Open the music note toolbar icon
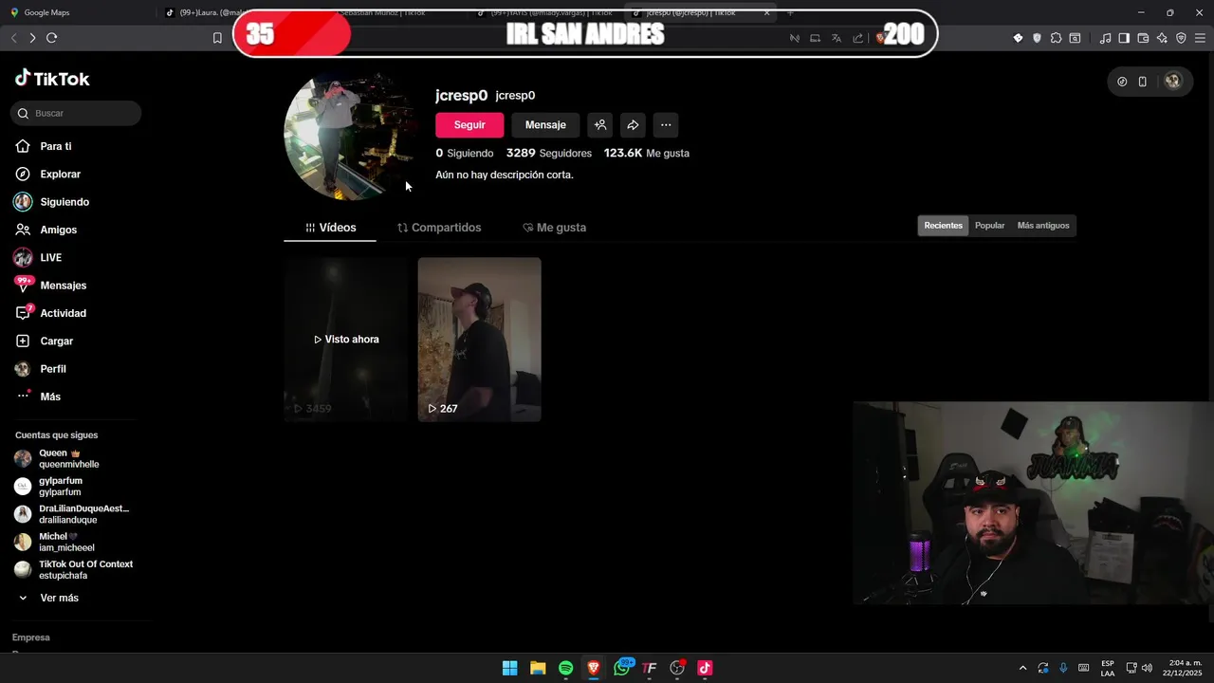Viewport: 1214px width, 683px height. click(1105, 38)
